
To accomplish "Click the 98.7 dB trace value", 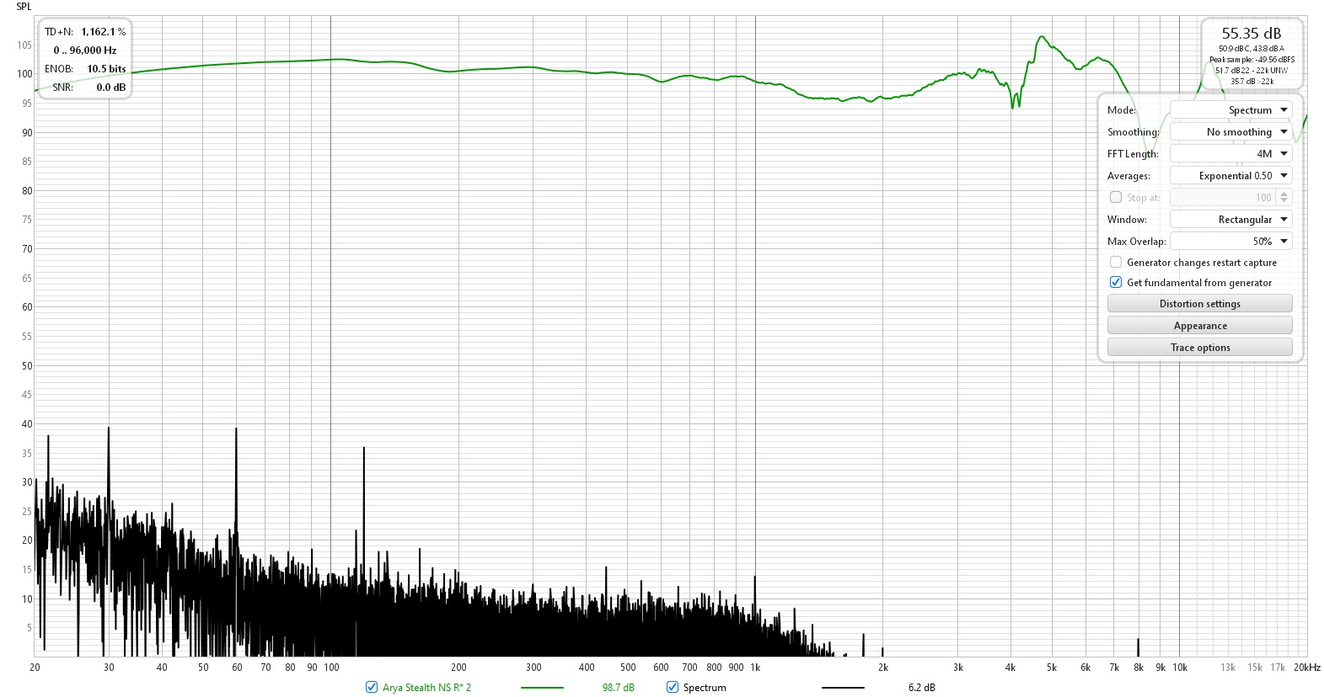I will click(618, 688).
